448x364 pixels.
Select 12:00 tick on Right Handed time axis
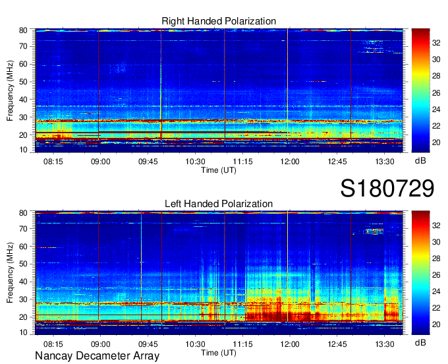coord(290,162)
